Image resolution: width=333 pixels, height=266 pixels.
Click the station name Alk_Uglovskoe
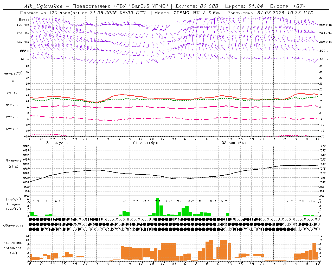pyautogui.click(x=43, y=6)
